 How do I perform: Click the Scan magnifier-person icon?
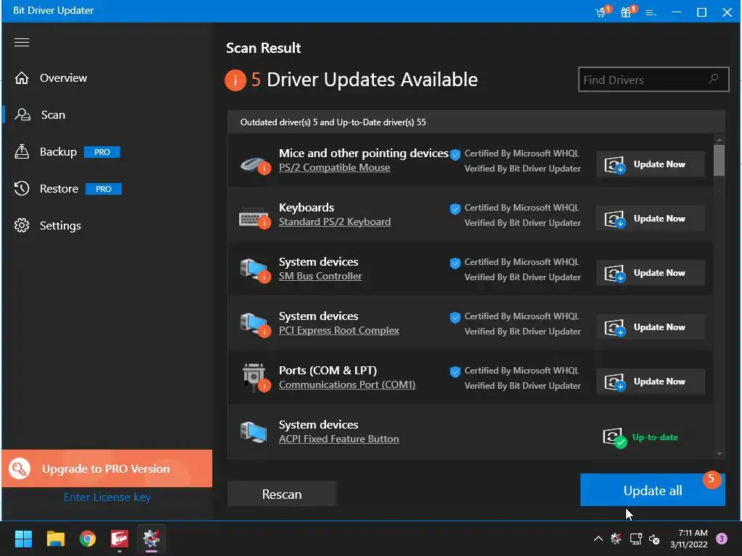click(22, 115)
